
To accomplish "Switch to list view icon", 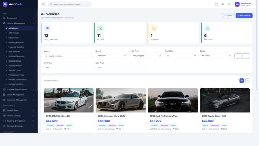I will (248, 81).
